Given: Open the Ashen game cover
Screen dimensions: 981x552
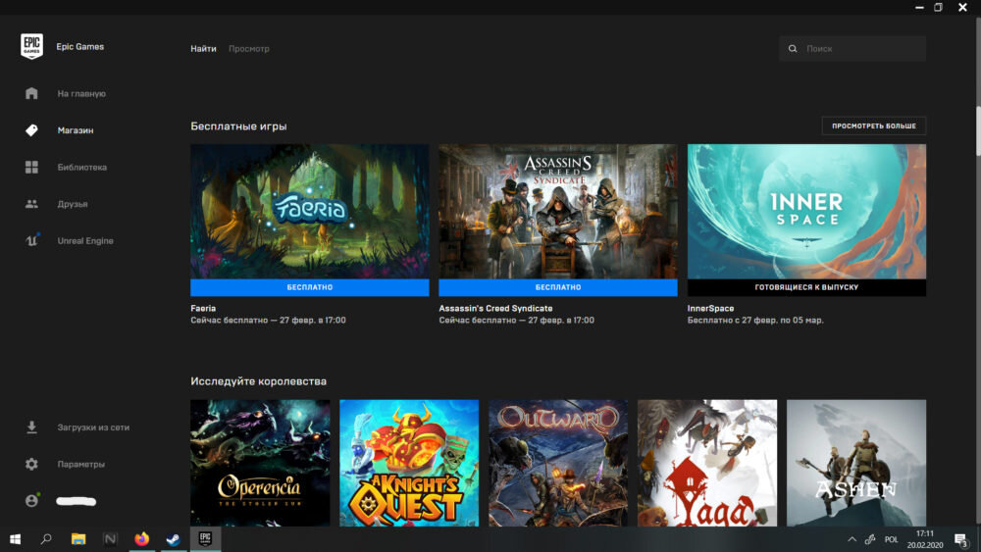Looking at the screenshot, I should click(856, 463).
